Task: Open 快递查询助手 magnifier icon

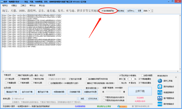Action: pyautogui.click(x=160, y=92)
